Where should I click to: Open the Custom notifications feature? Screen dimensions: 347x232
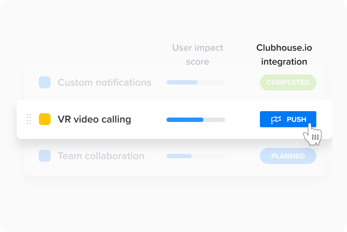(x=104, y=82)
